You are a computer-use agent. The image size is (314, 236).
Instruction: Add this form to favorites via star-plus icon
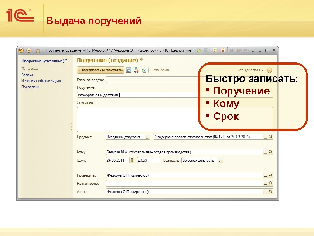click(198, 50)
